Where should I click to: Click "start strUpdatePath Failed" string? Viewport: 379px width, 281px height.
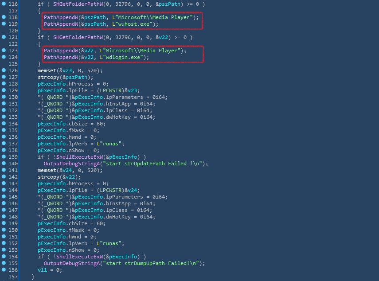coord(152,164)
